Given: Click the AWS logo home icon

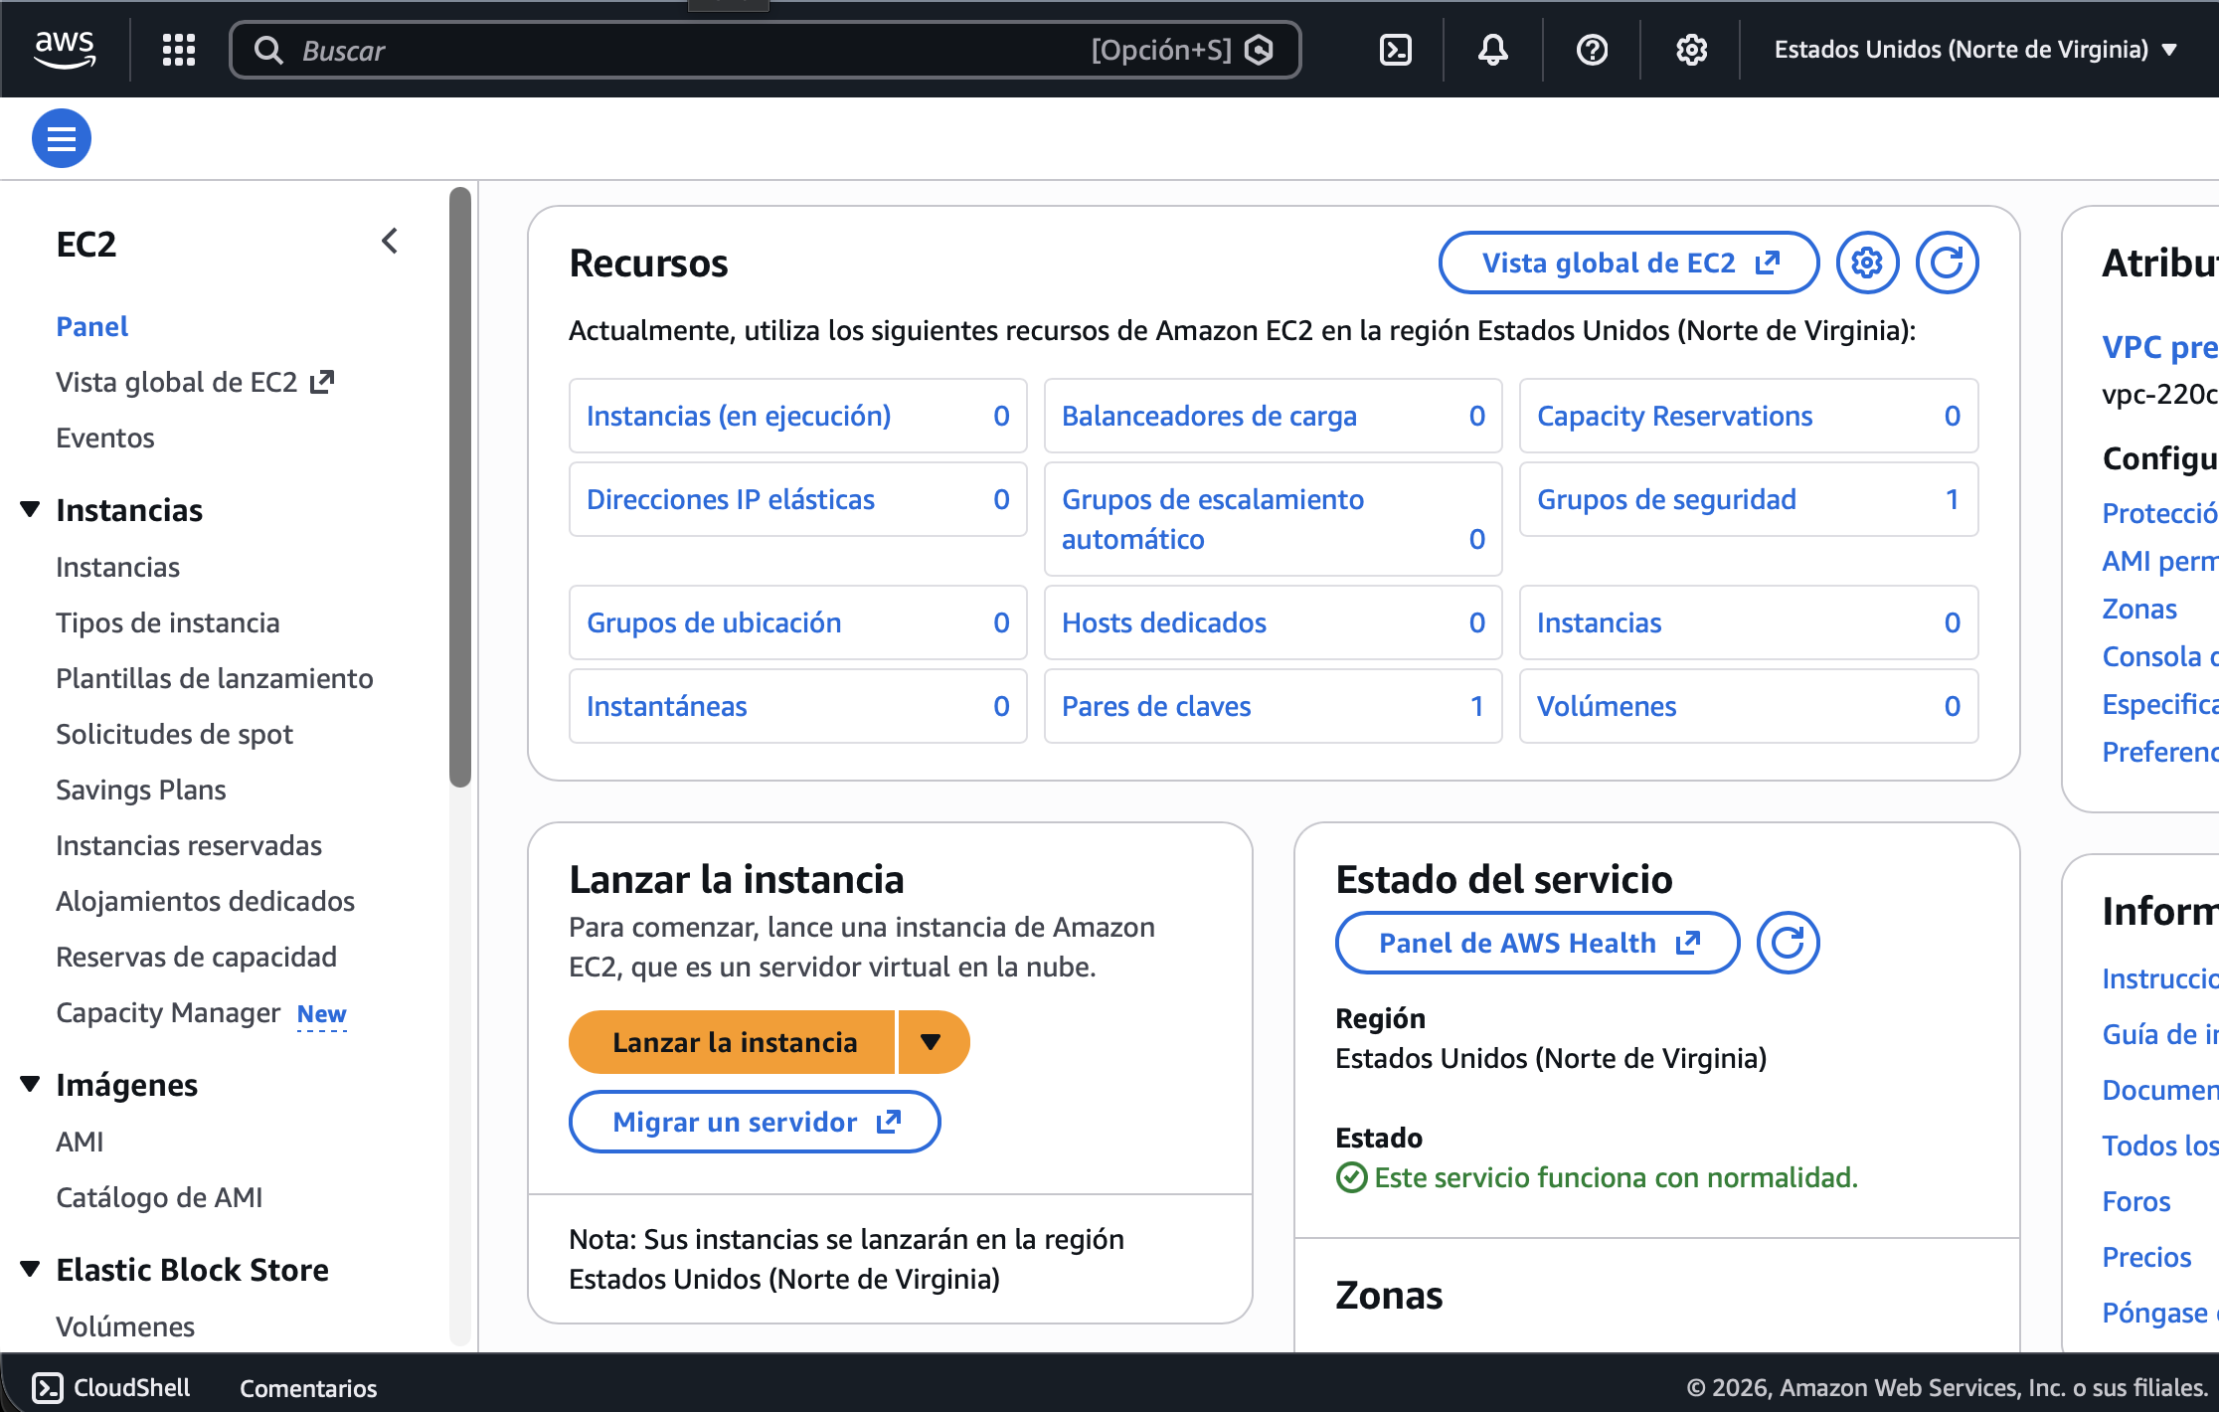Looking at the screenshot, I should [65, 49].
